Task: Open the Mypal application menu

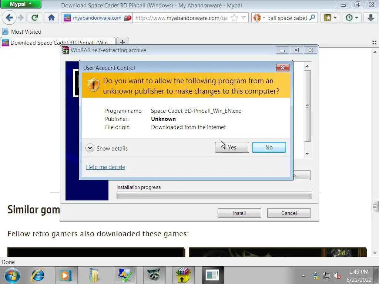Action: point(21,4)
